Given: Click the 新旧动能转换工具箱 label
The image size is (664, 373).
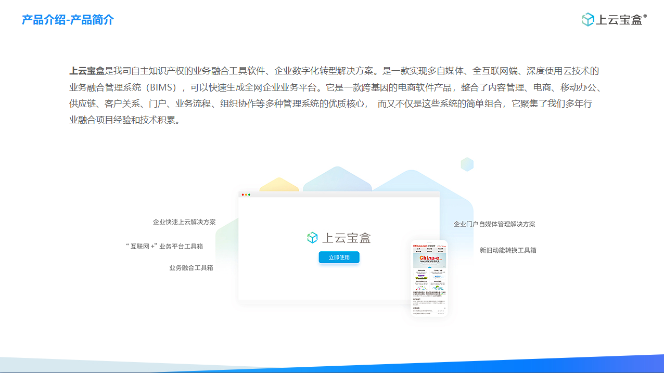Looking at the screenshot, I should click(x=508, y=250).
